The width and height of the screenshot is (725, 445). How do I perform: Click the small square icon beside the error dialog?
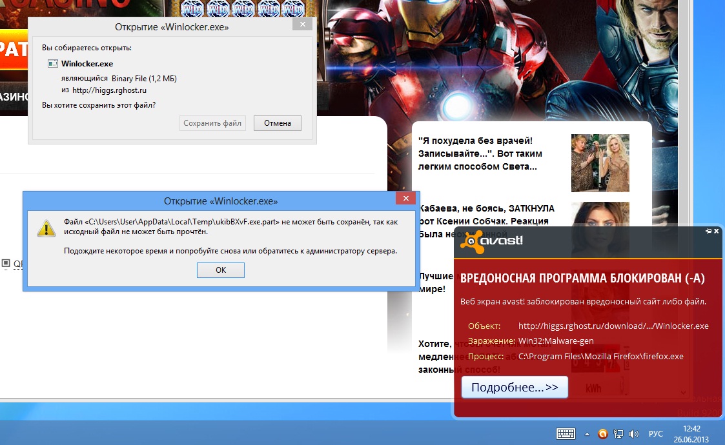tap(6, 263)
